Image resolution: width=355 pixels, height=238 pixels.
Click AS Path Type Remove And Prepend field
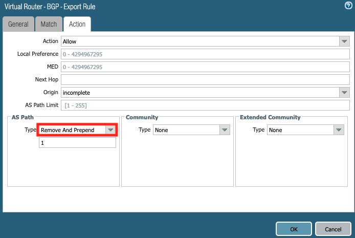[72, 130]
